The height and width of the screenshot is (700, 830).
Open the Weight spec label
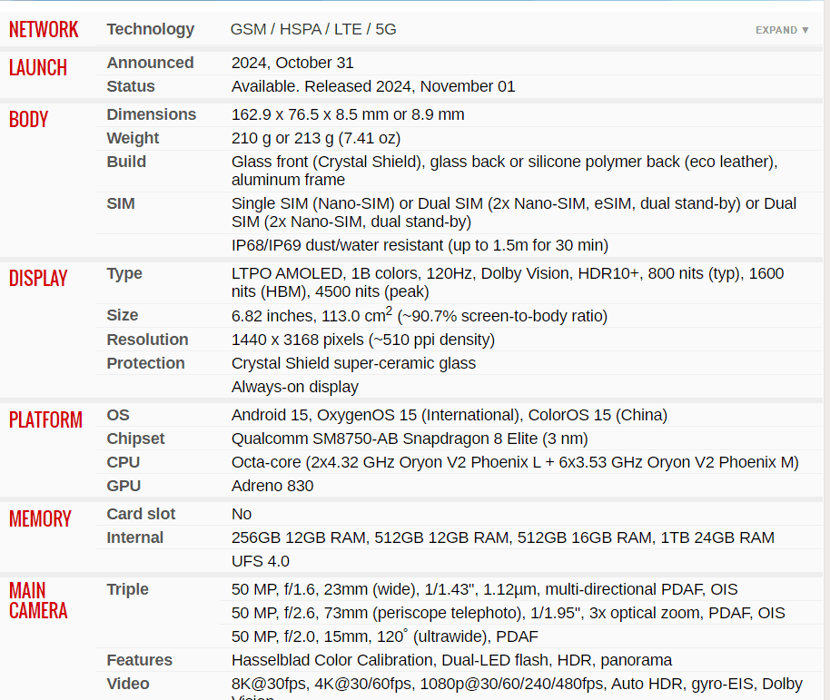click(x=133, y=138)
